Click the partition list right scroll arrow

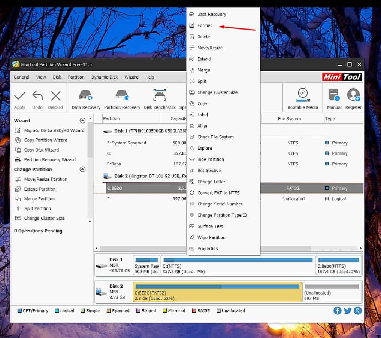point(361,248)
